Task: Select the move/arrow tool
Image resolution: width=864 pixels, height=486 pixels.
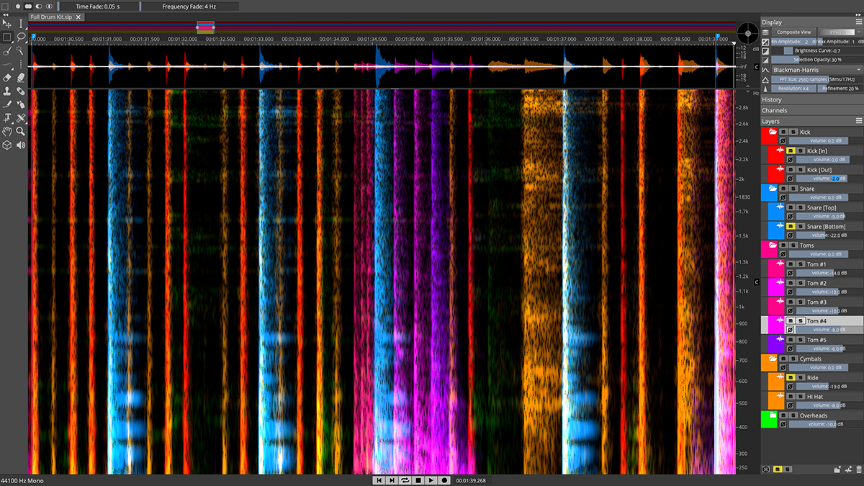Action: 6,24
